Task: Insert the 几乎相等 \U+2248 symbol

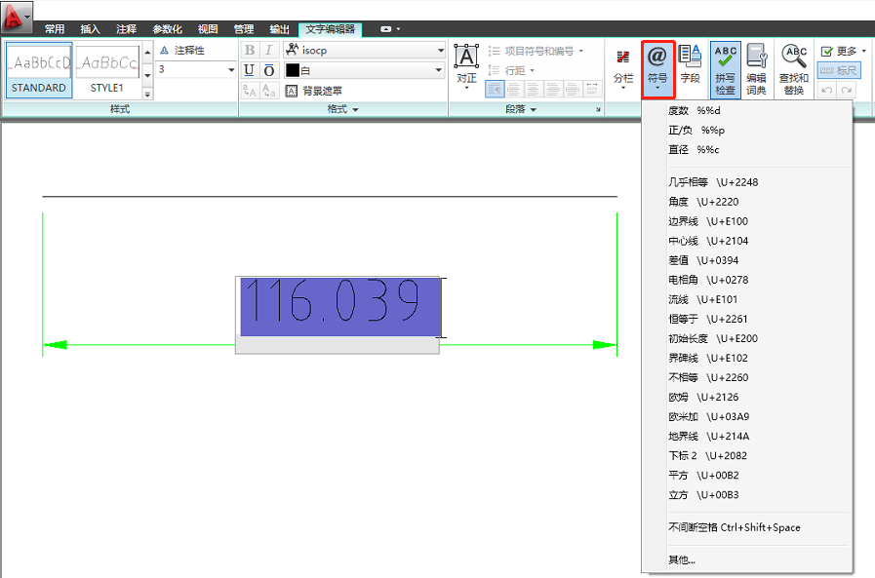Action: [747, 182]
